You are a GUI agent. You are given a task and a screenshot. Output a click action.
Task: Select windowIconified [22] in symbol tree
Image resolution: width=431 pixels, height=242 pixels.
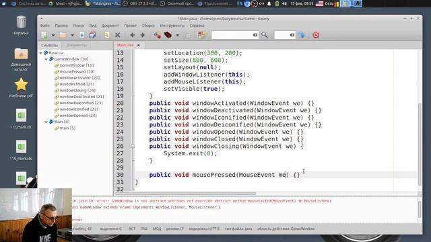(x=79, y=109)
